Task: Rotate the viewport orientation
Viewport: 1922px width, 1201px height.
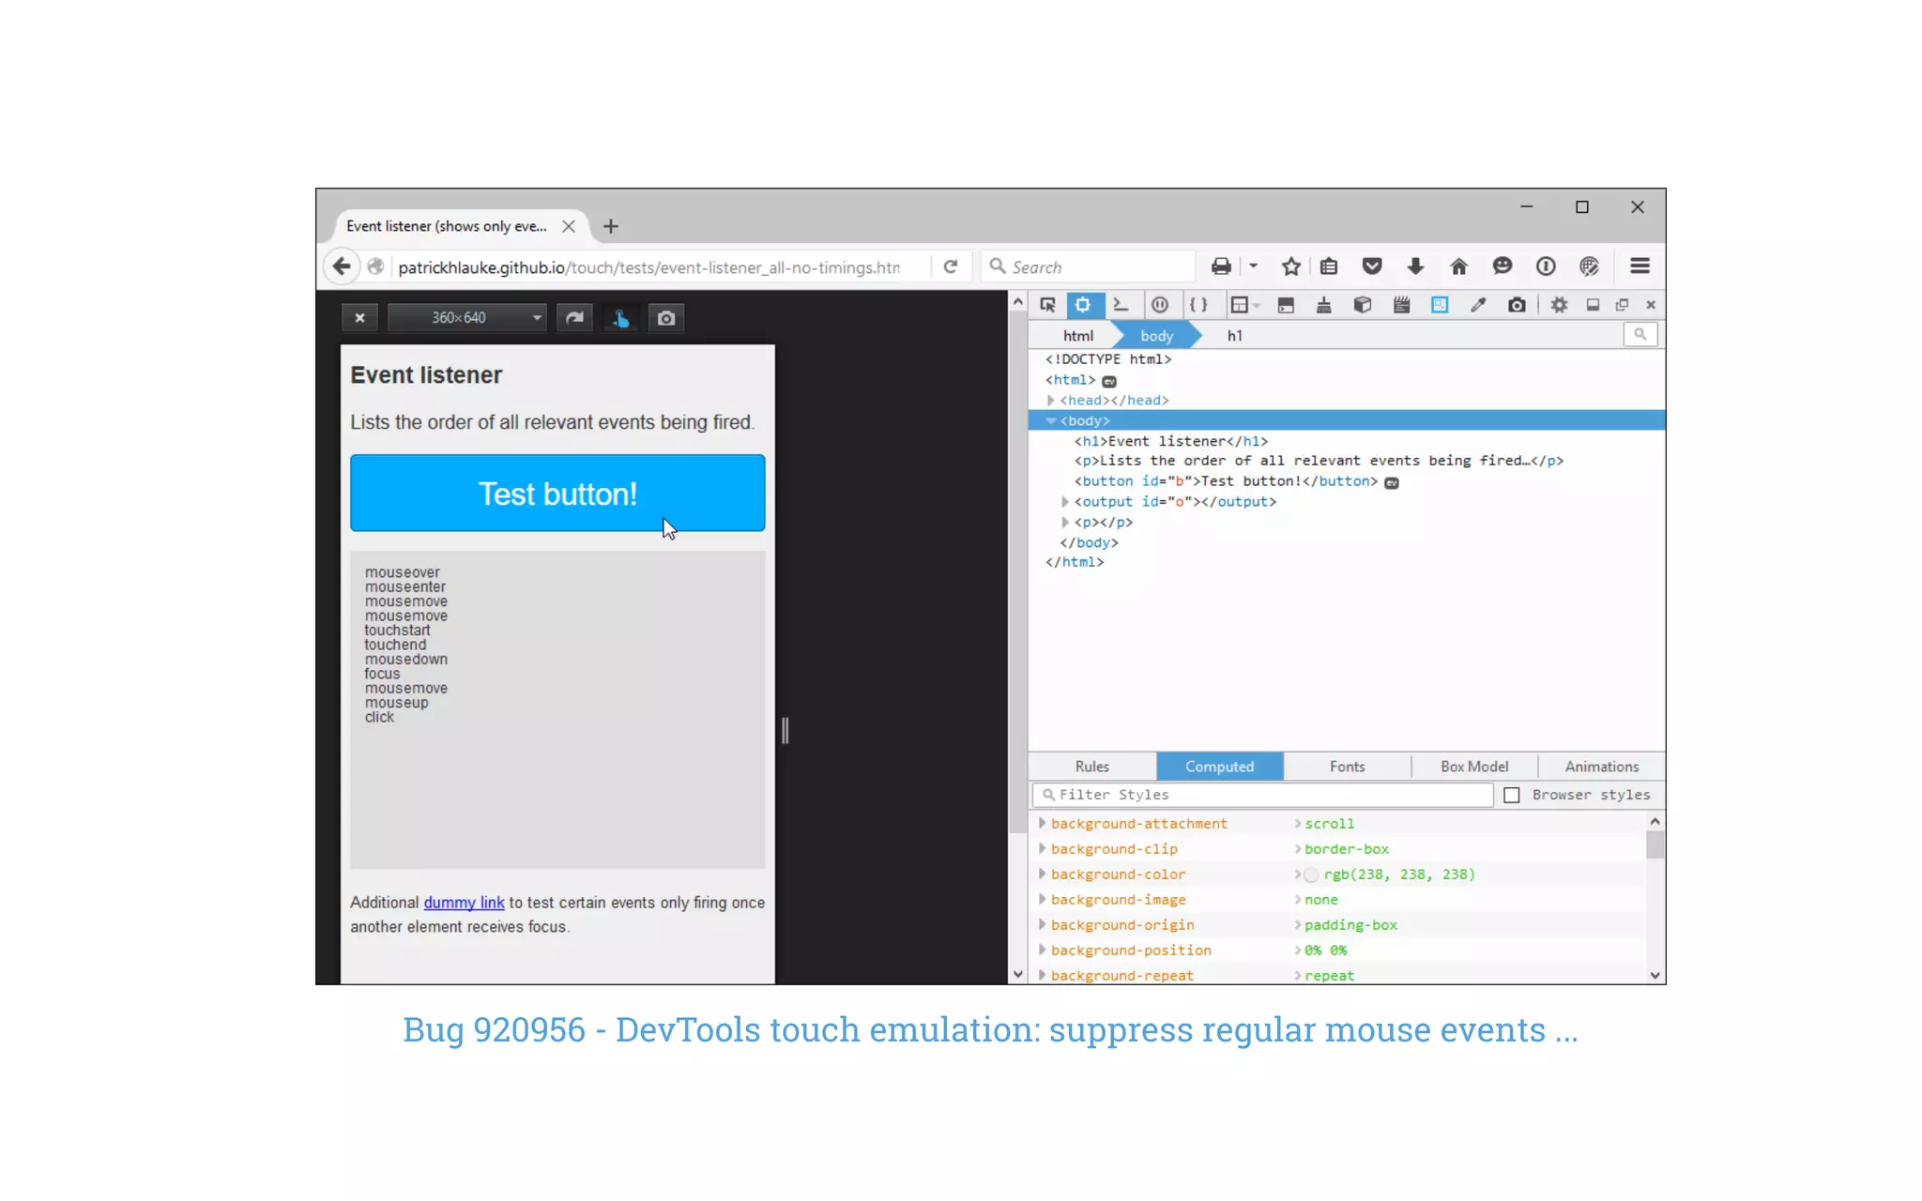Action: click(574, 318)
